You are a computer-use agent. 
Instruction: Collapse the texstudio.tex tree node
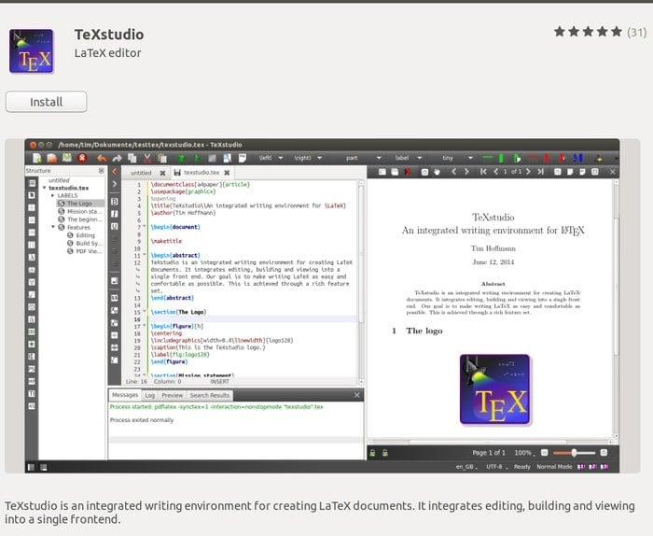44,188
